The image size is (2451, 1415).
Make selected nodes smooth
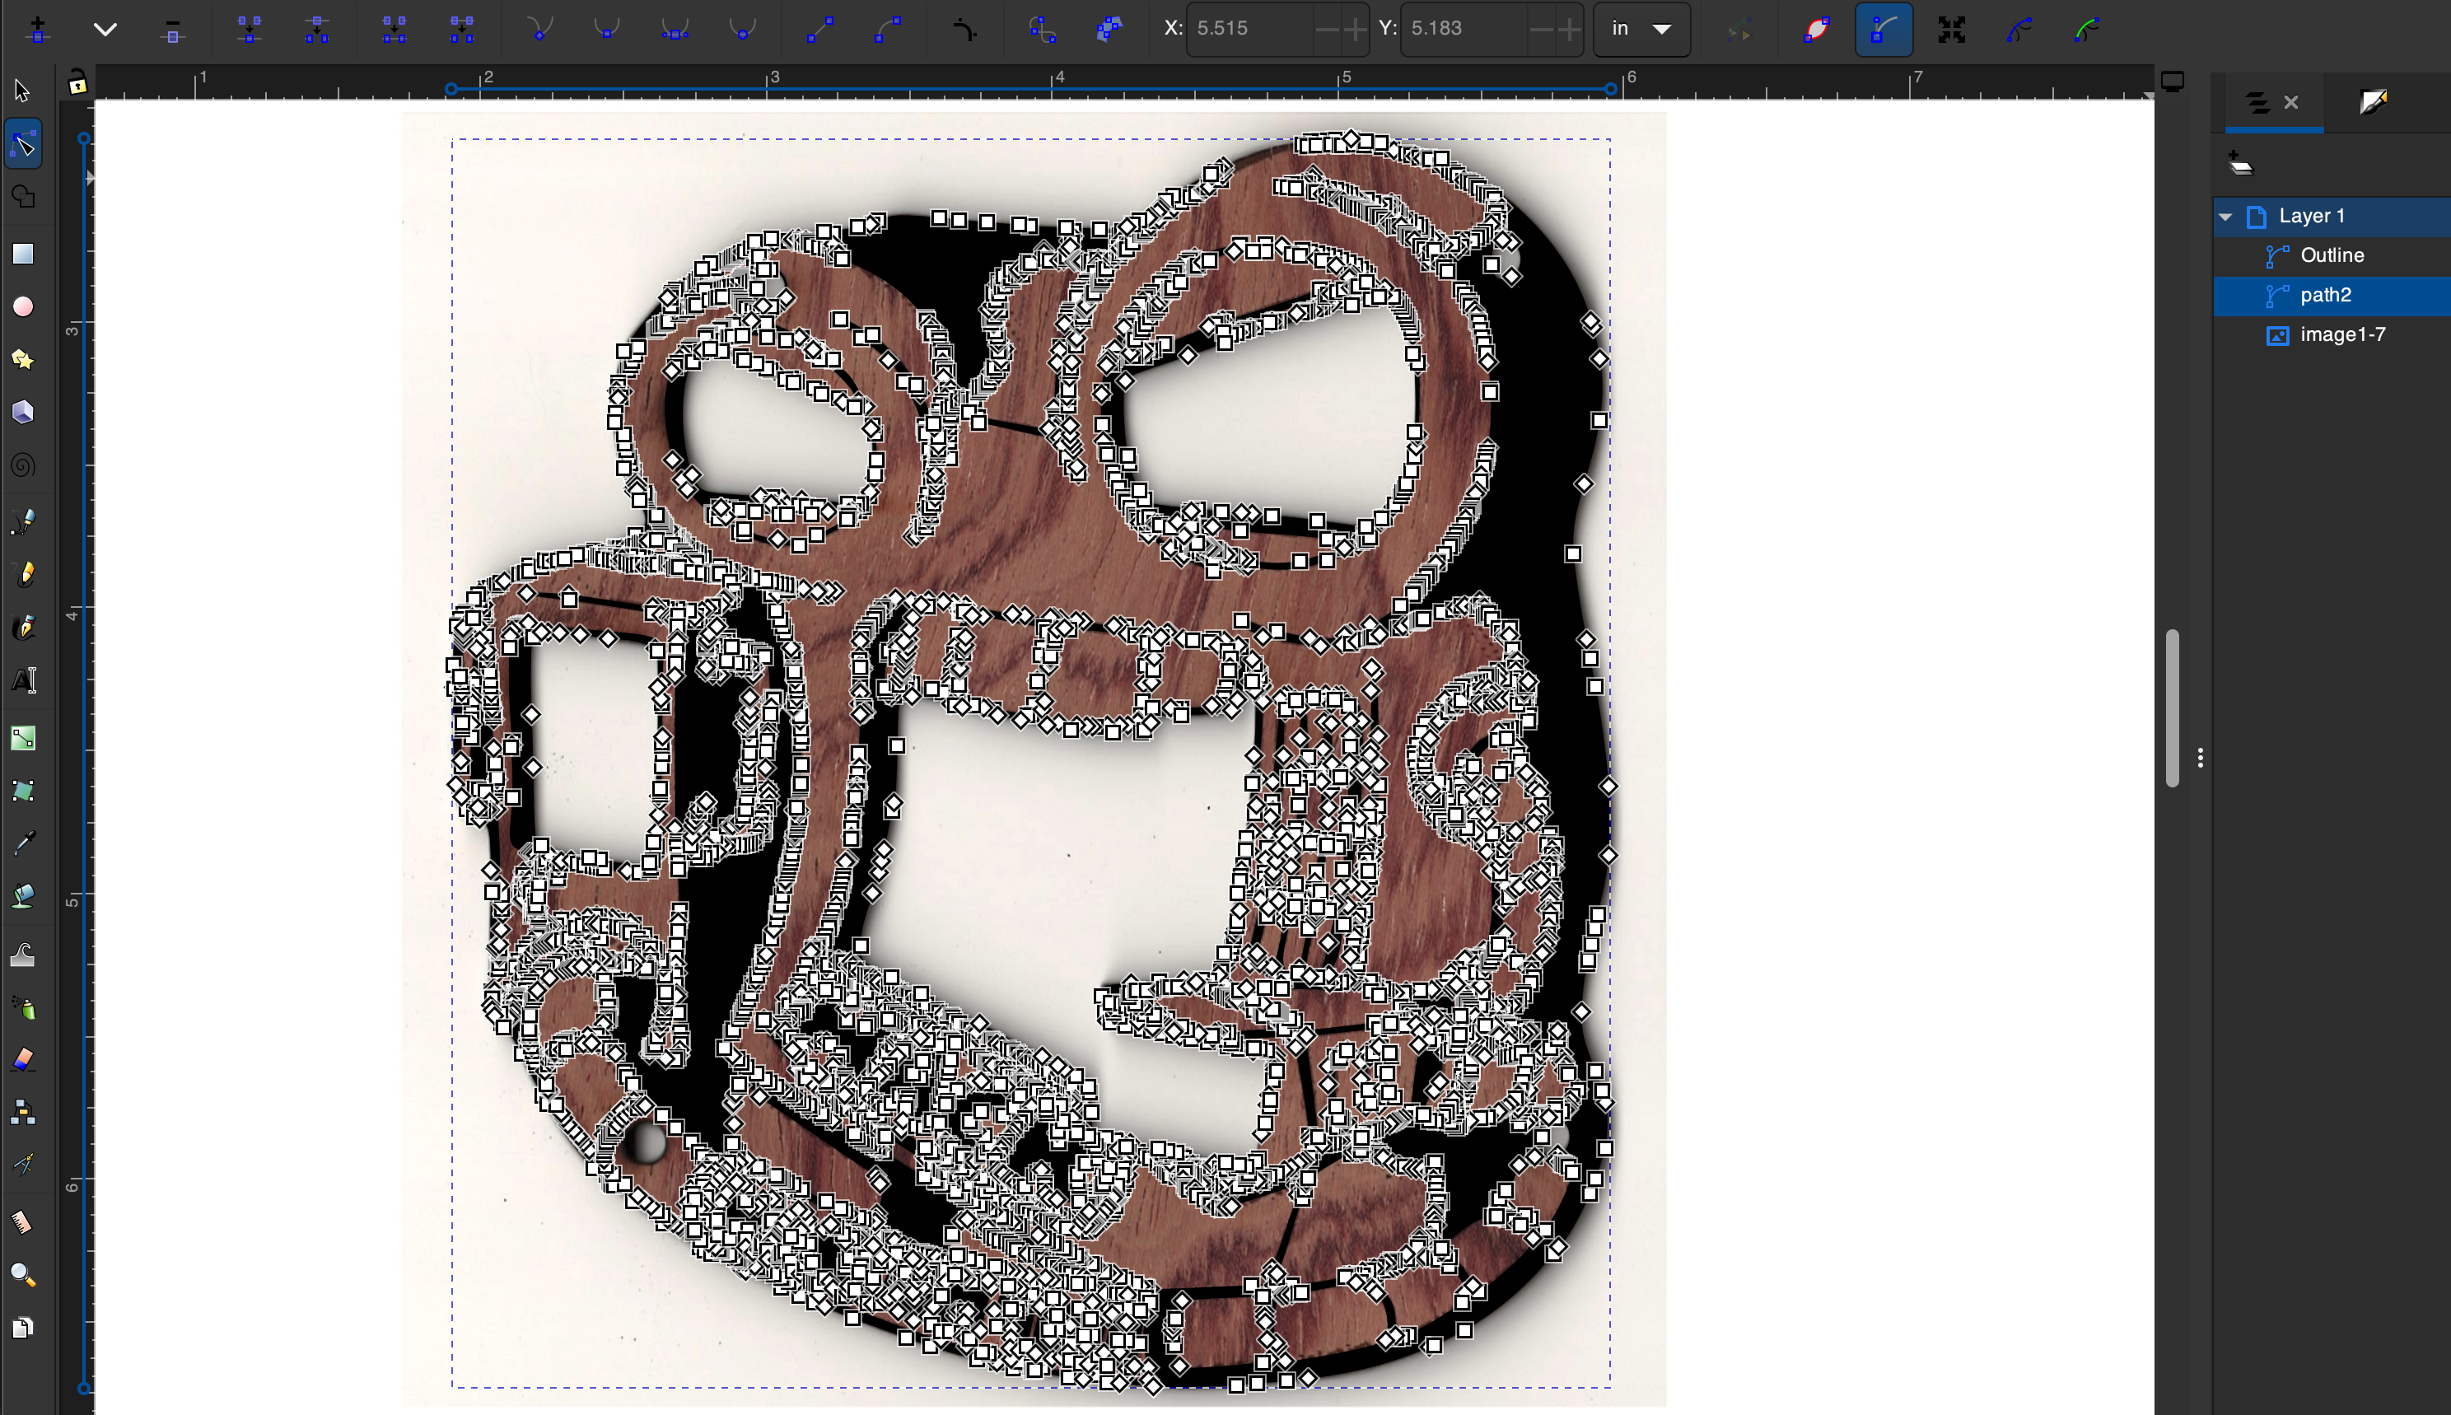click(607, 29)
